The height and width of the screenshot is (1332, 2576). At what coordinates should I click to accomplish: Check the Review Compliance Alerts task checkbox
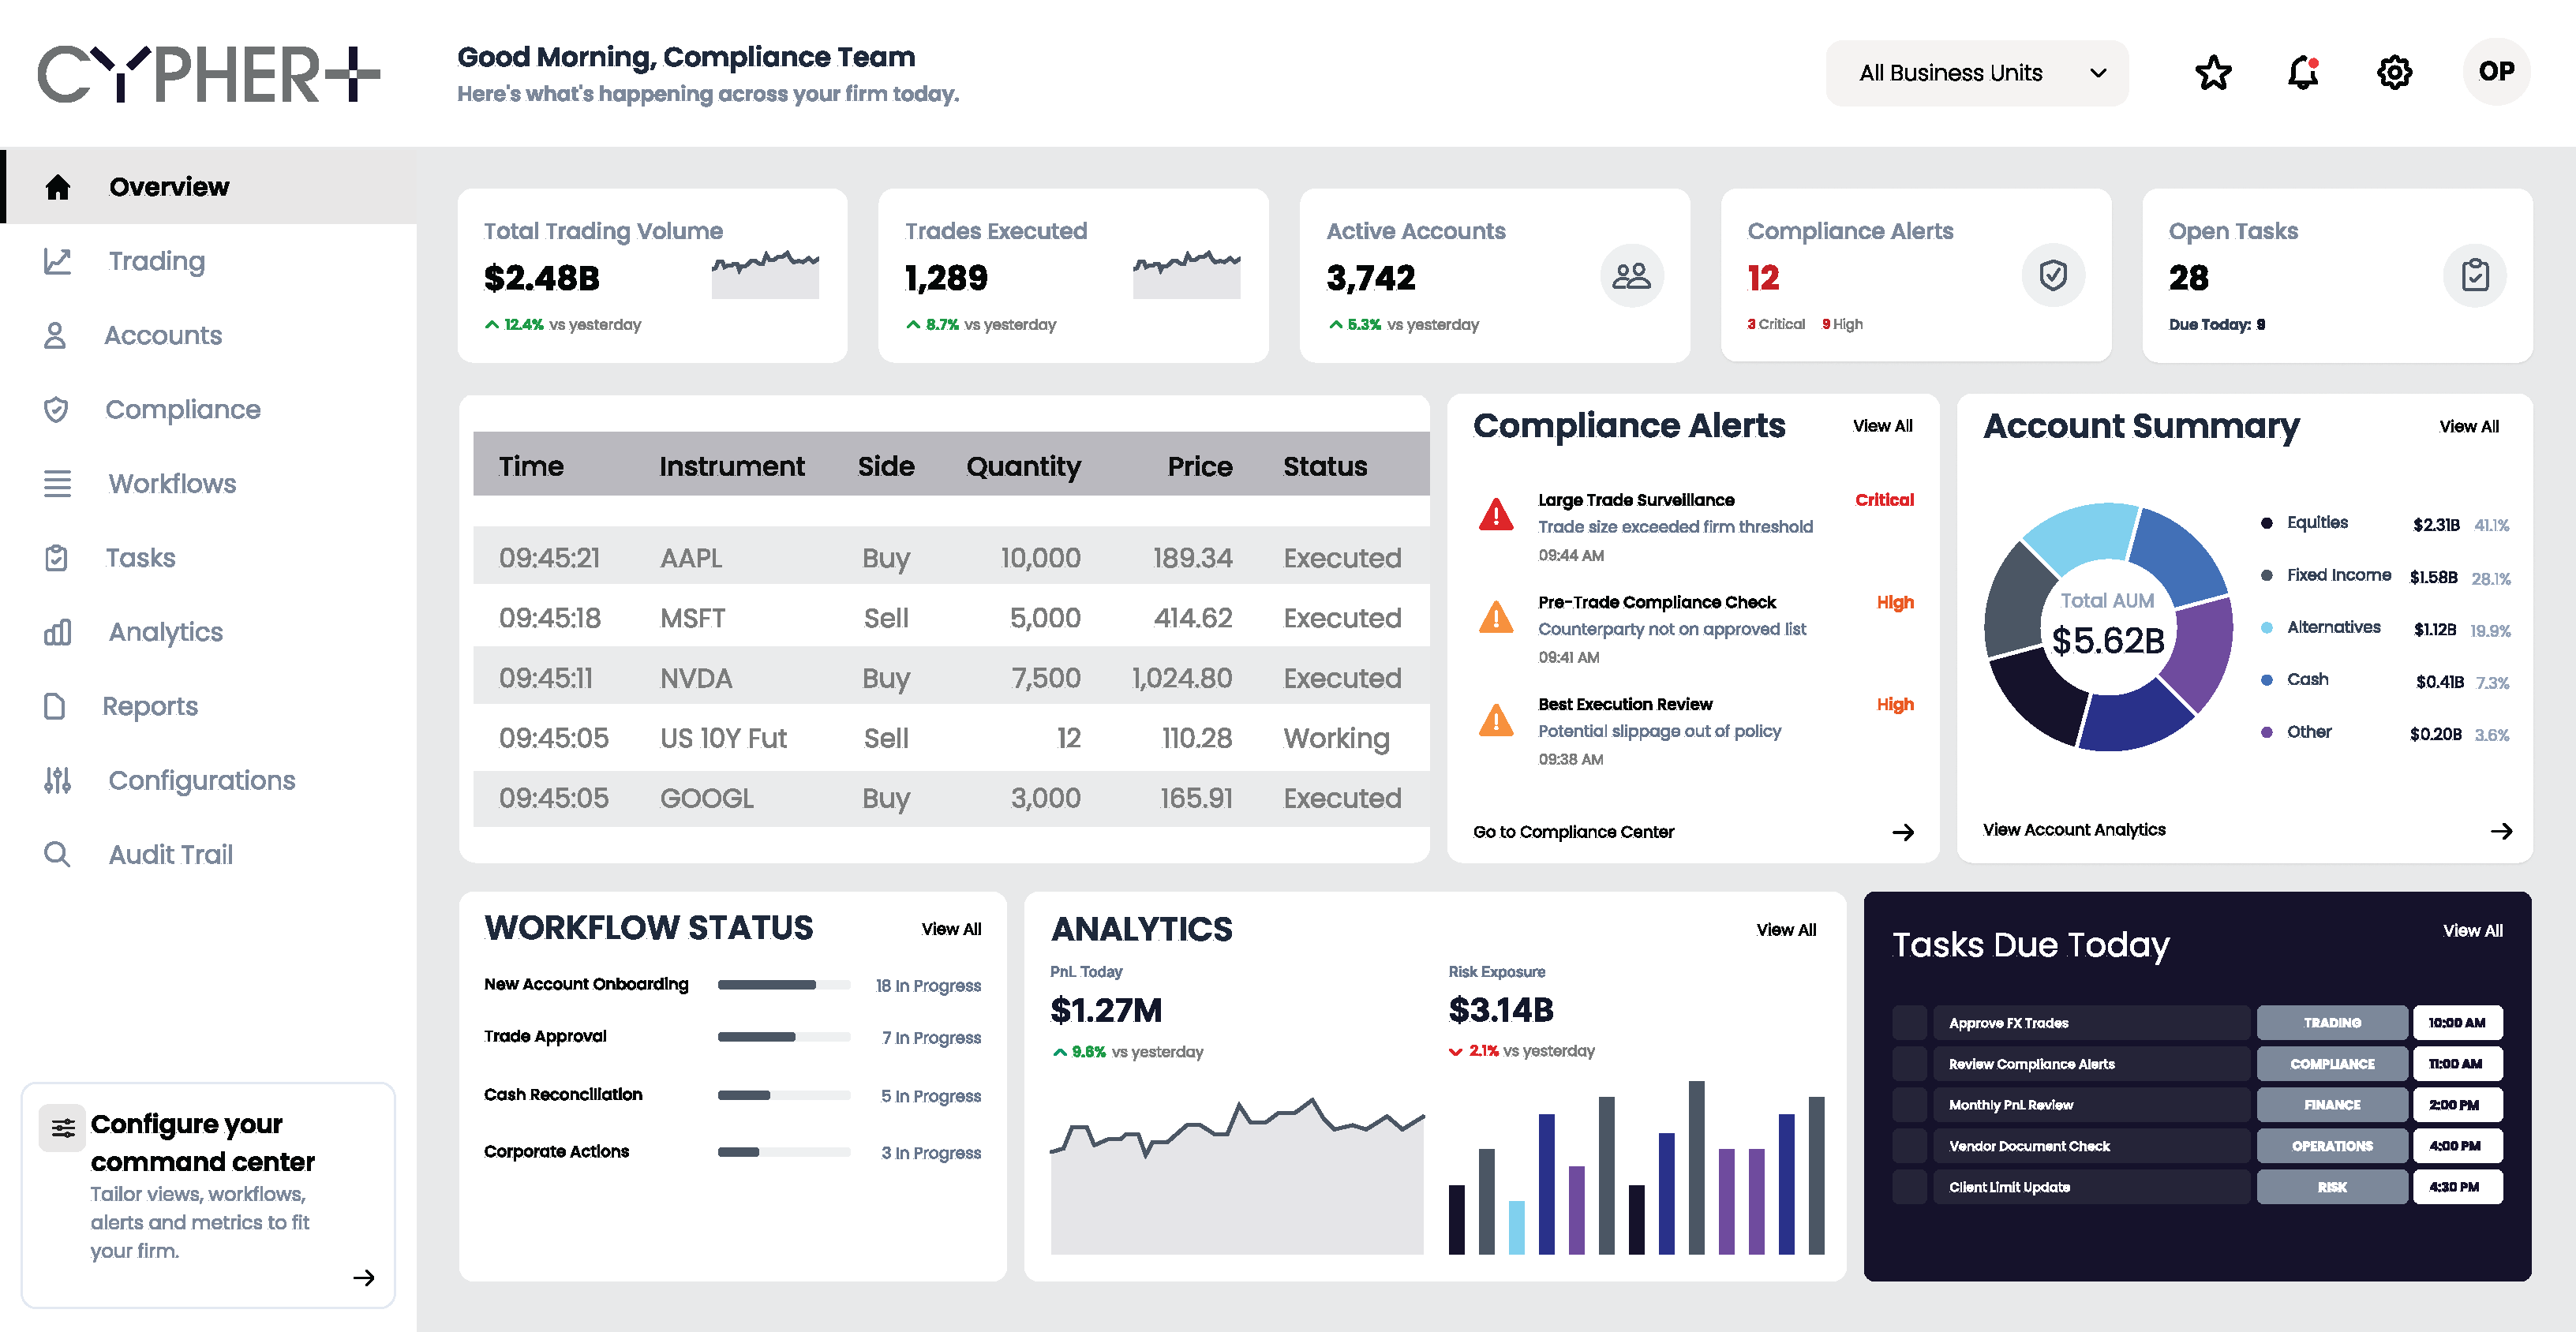pos(1909,1064)
